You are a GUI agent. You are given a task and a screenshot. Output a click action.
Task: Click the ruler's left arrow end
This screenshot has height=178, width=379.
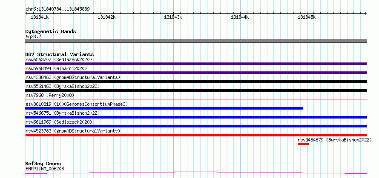[26, 13]
